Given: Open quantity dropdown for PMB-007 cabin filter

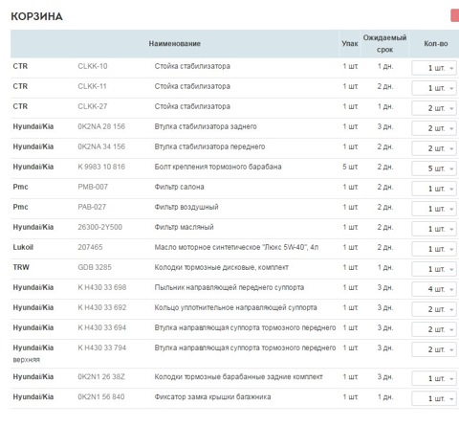Looking at the screenshot, I should pyautogui.click(x=434, y=189).
